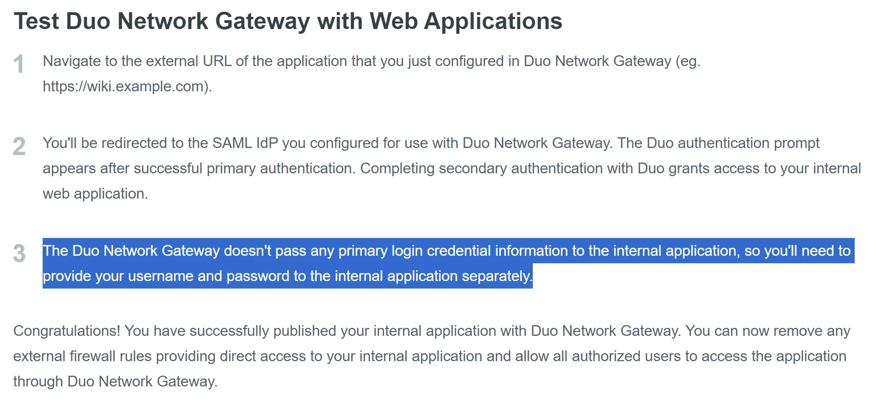Image resolution: width=895 pixels, height=408 pixels.
Task: Click "Web Applications" in the heading
Action: pos(466,22)
